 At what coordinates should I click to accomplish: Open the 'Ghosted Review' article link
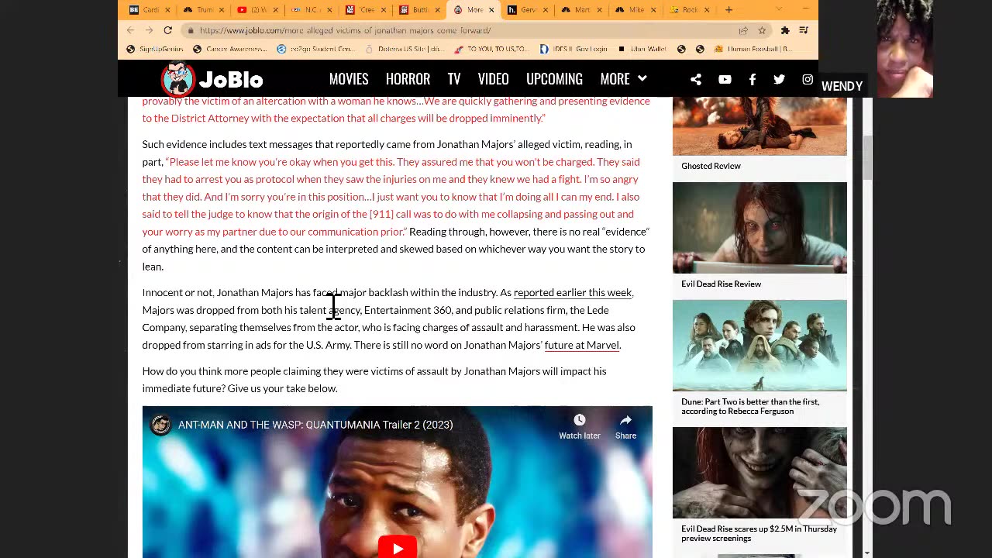point(711,166)
